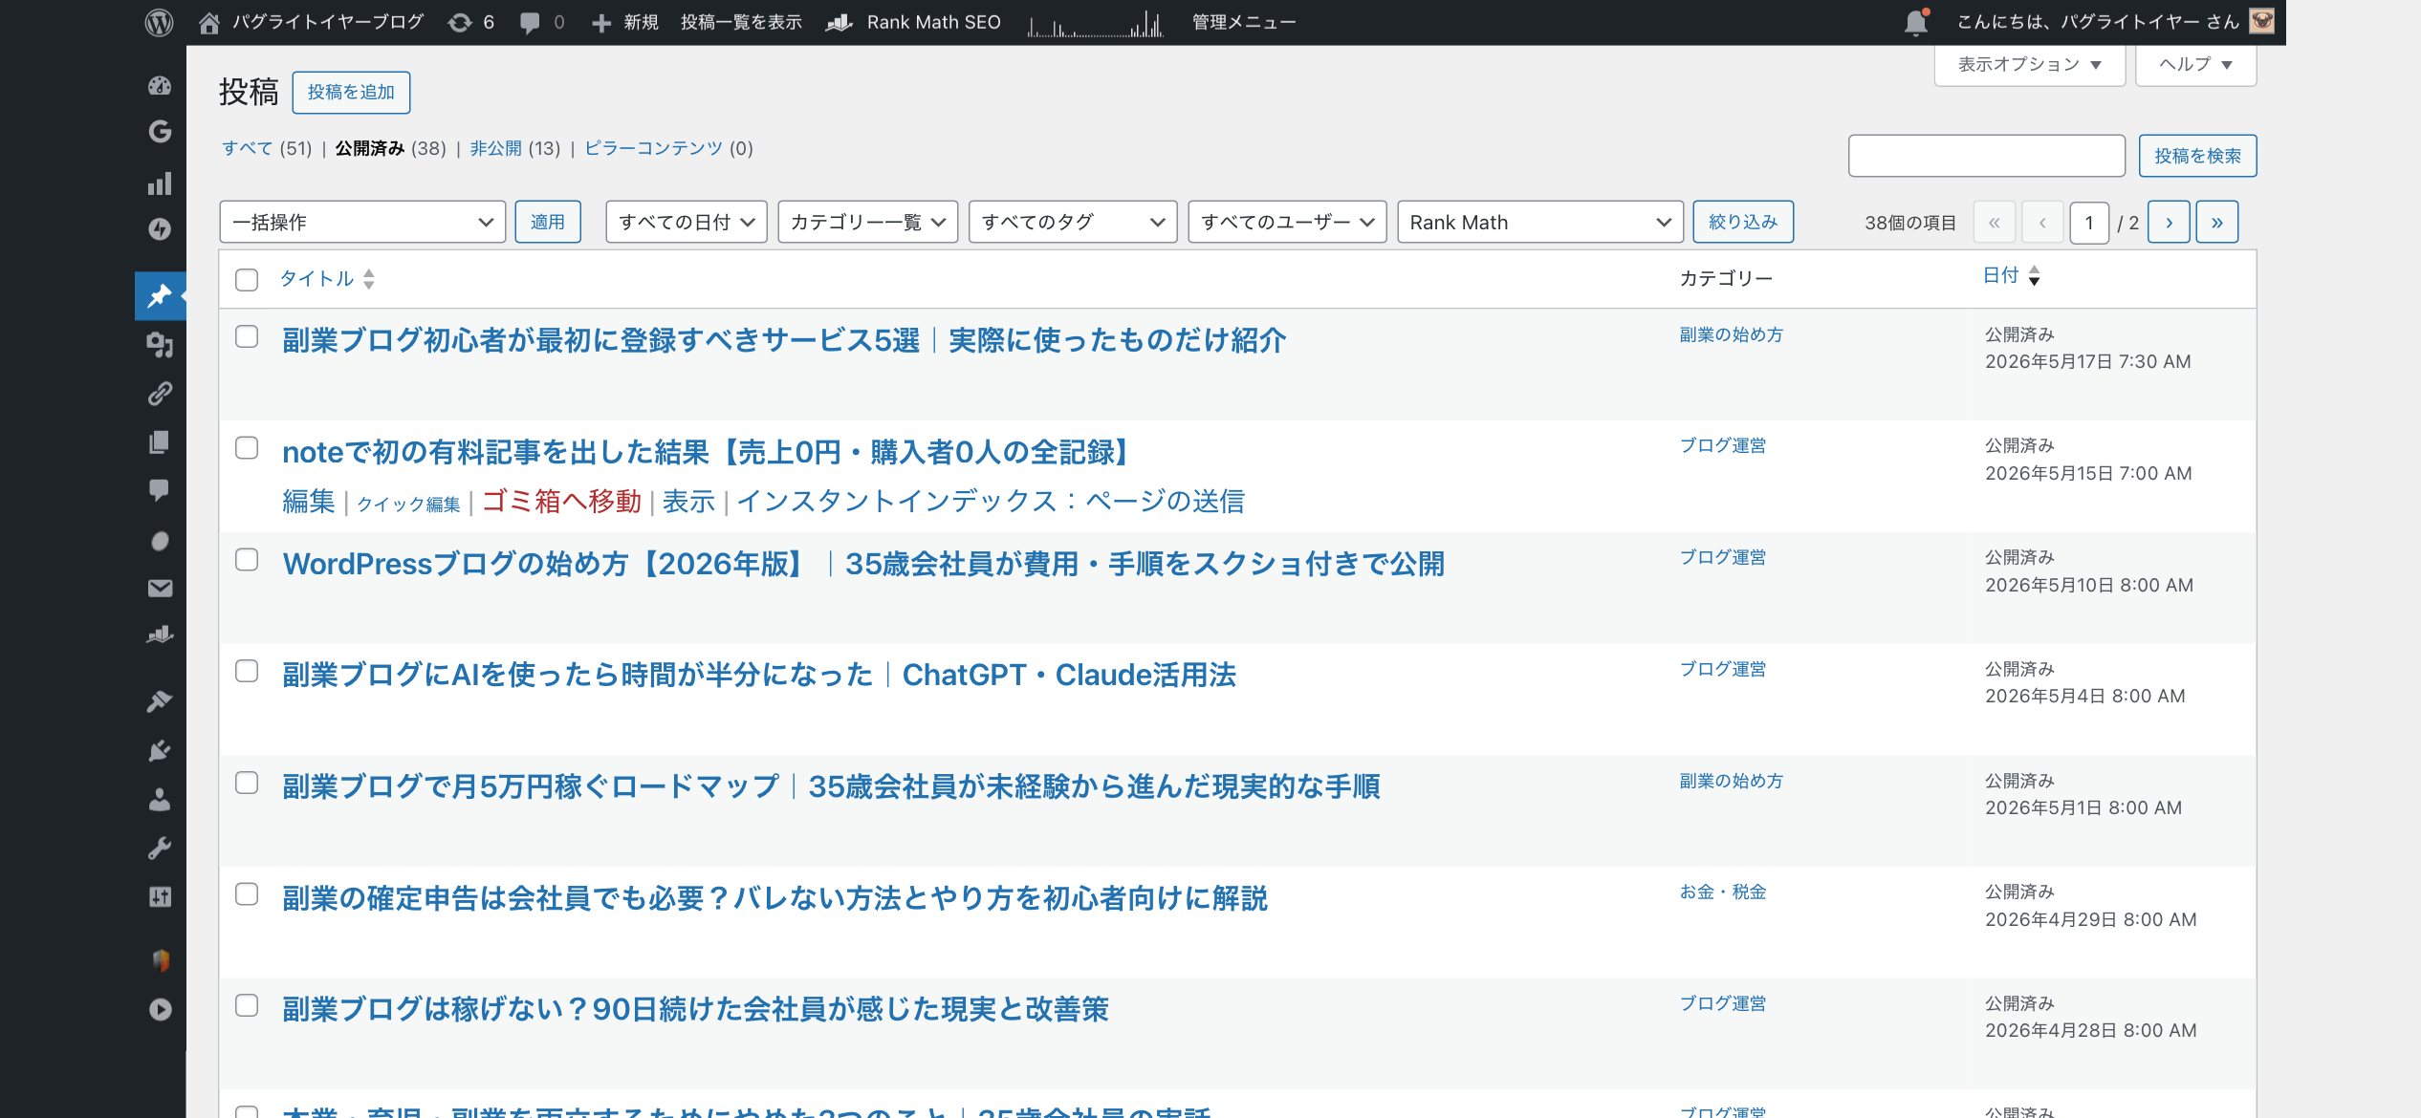Click the site stats sparkline graph in the admin bar
The height and width of the screenshot is (1118, 2421).
click(1096, 22)
